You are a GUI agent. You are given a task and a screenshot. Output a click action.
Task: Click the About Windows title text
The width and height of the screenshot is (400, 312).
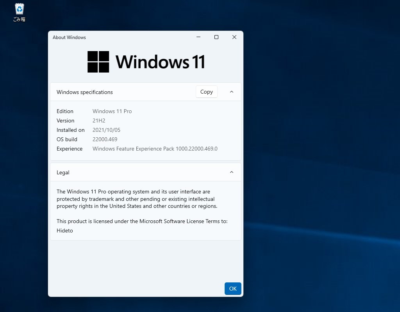(69, 37)
